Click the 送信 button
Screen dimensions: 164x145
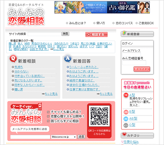point(81,137)
